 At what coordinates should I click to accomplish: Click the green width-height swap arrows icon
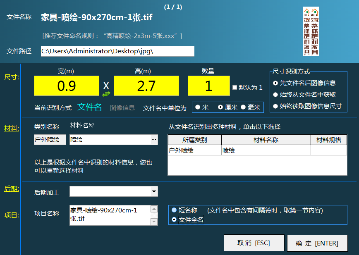(x=106, y=94)
